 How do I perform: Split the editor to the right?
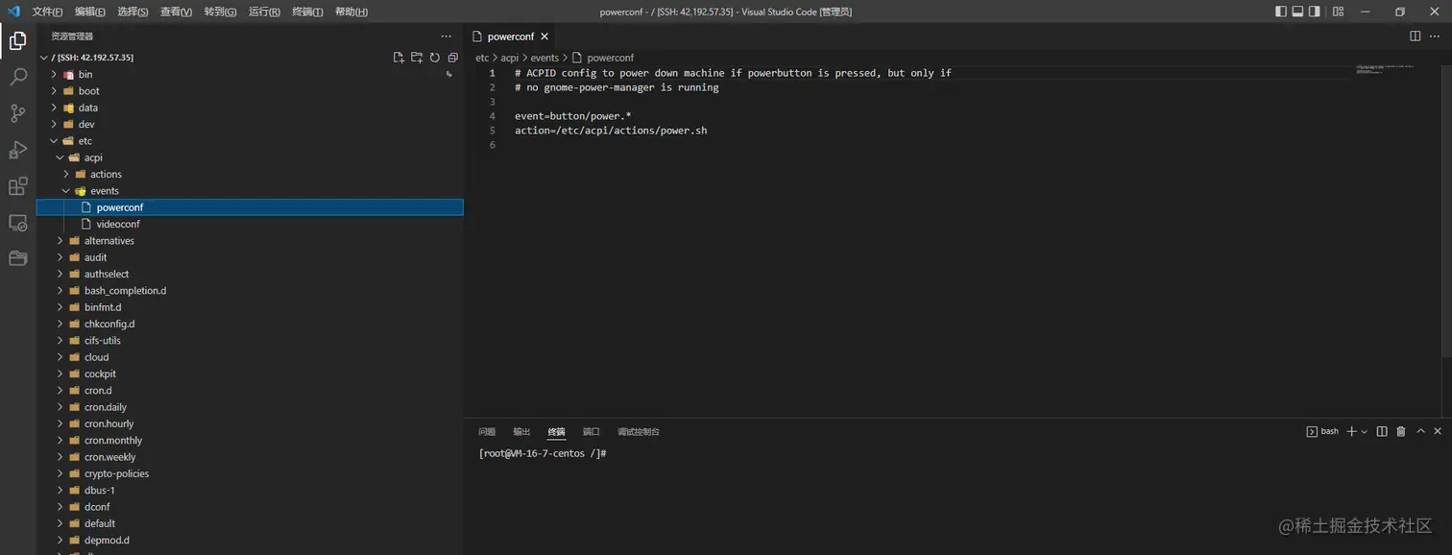(x=1415, y=36)
